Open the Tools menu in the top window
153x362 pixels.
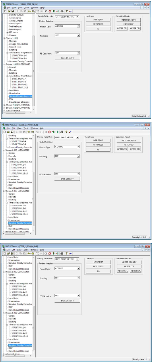(x=26, y=8)
